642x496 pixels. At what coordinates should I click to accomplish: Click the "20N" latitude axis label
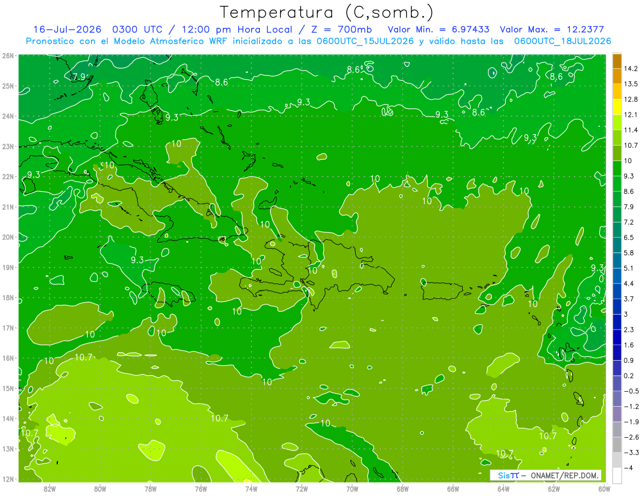click(8, 237)
